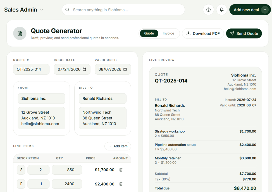
Task: Click the plus icon on Add new deal
Action: (265, 10)
